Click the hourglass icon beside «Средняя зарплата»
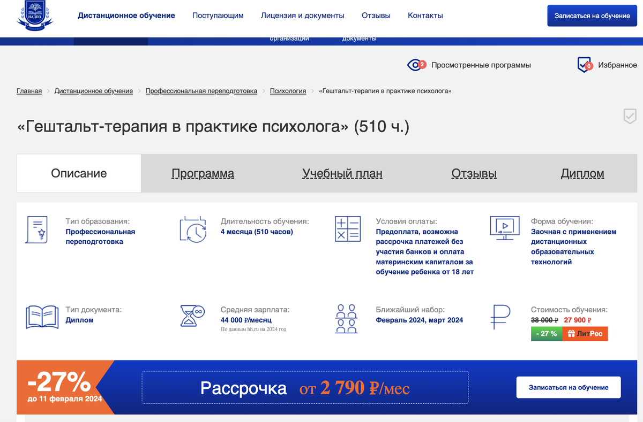This screenshot has height=422, width=643. pos(192,317)
